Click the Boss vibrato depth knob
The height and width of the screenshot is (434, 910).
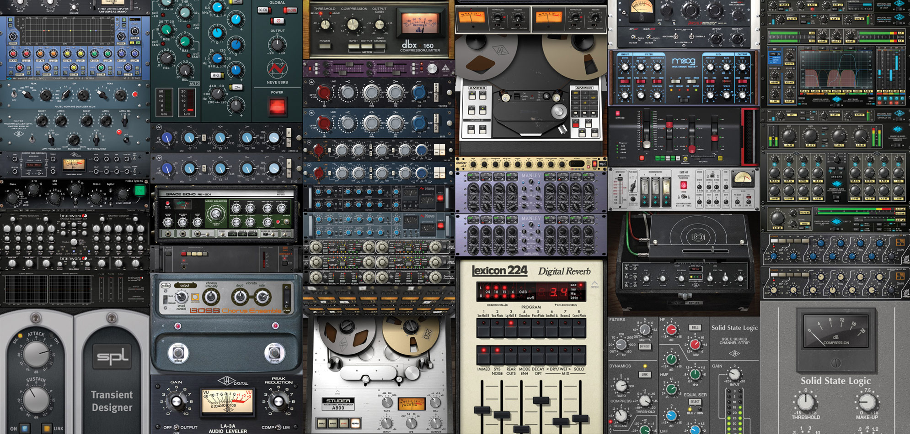pyautogui.click(x=240, y=297)
